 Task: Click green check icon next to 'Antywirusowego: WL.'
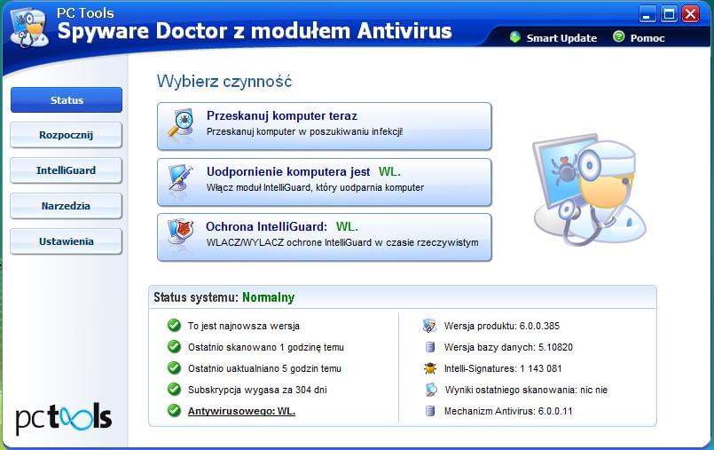[174, 410]
